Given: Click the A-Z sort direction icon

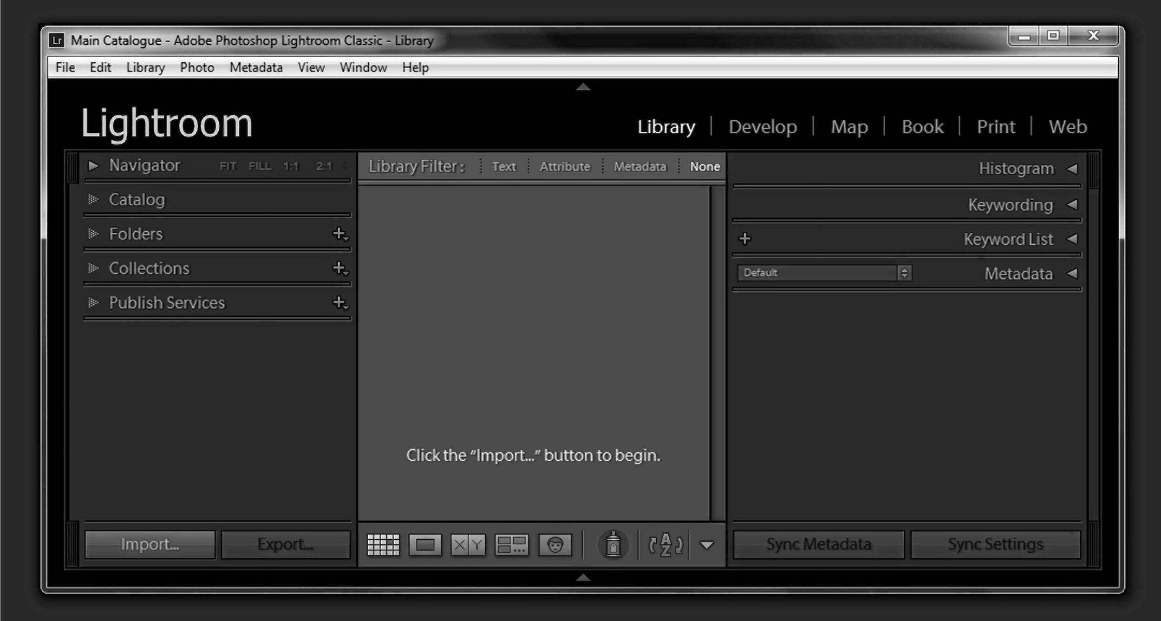Looking at the screenshot, I should [665, 544].
